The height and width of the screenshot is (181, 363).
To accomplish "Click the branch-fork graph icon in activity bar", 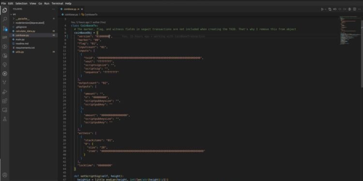I will coord(5,83).
